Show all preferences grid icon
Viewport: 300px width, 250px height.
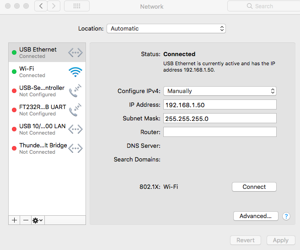tap(77, 6)
